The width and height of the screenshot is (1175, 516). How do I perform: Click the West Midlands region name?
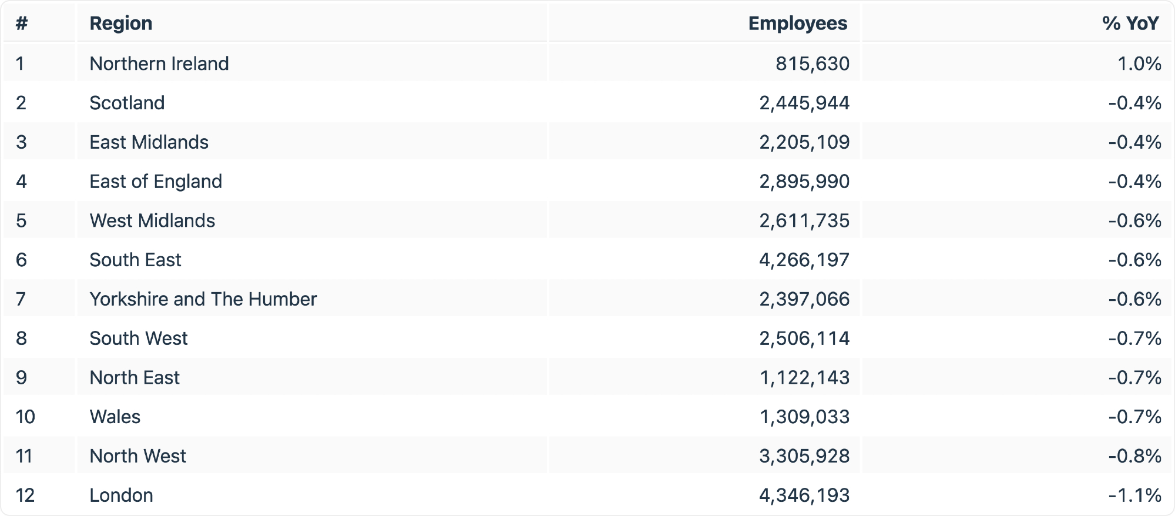152,221
